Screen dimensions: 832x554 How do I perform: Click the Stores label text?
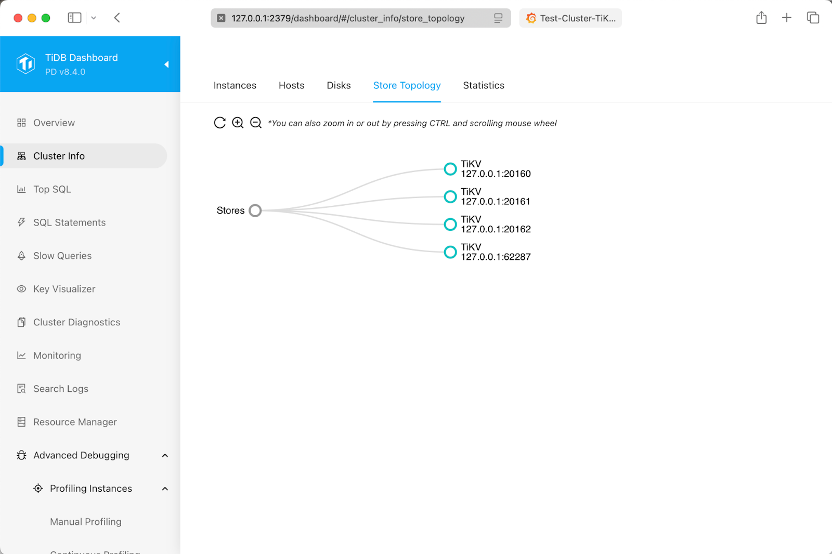[230, 210]
